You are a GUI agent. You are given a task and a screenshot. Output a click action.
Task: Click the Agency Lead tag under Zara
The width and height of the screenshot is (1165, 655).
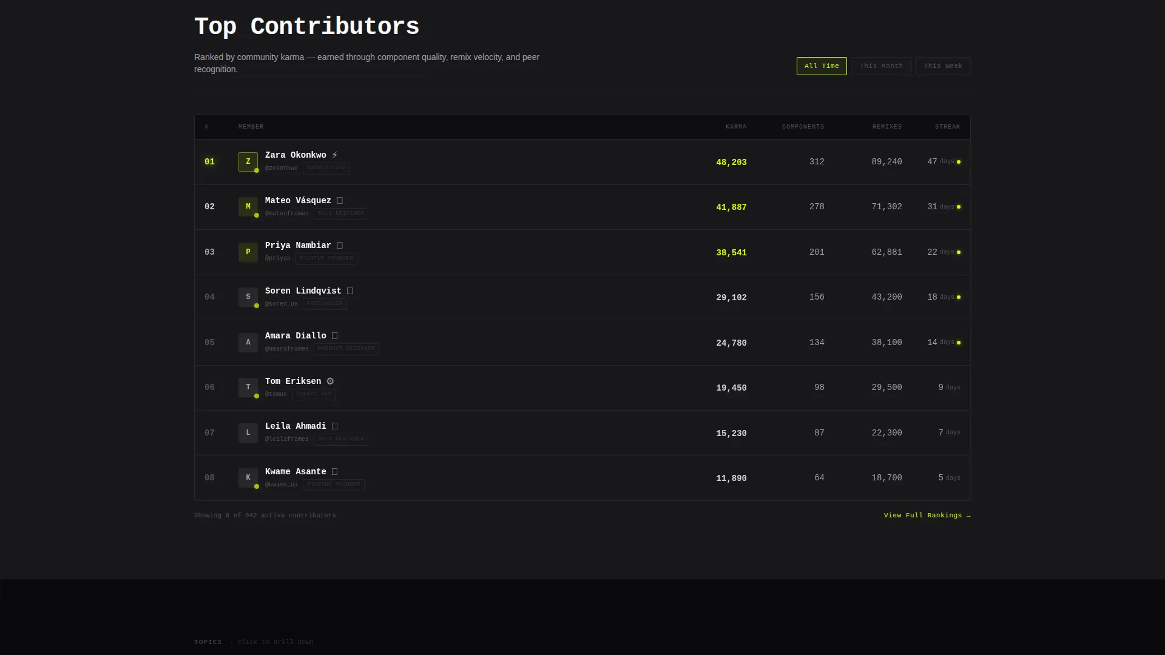(326, 168)
